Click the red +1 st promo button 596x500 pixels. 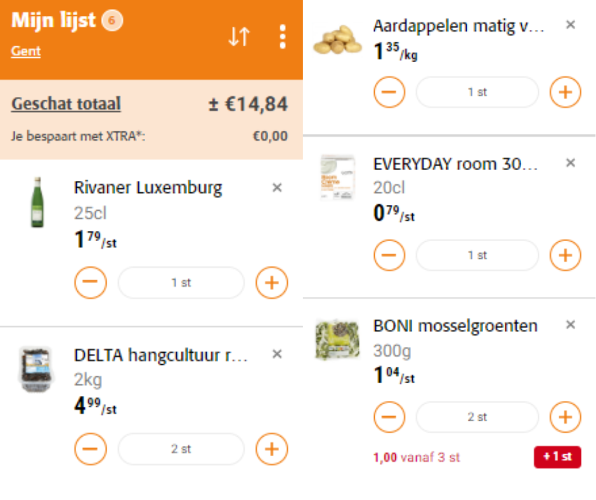click(557, 457)
